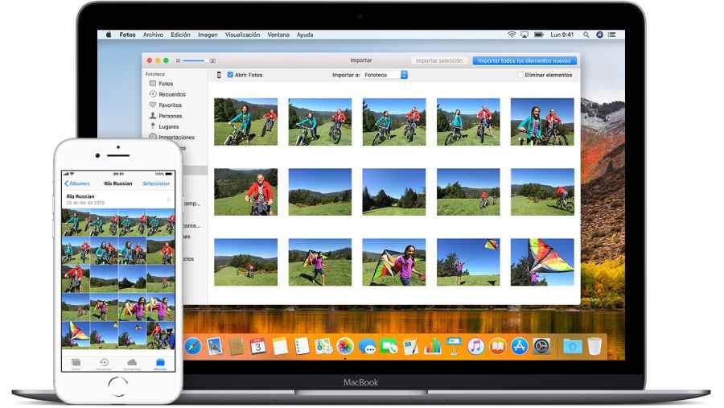
Task: Activate Siri from the menu bar
Action: pos(599,35)
